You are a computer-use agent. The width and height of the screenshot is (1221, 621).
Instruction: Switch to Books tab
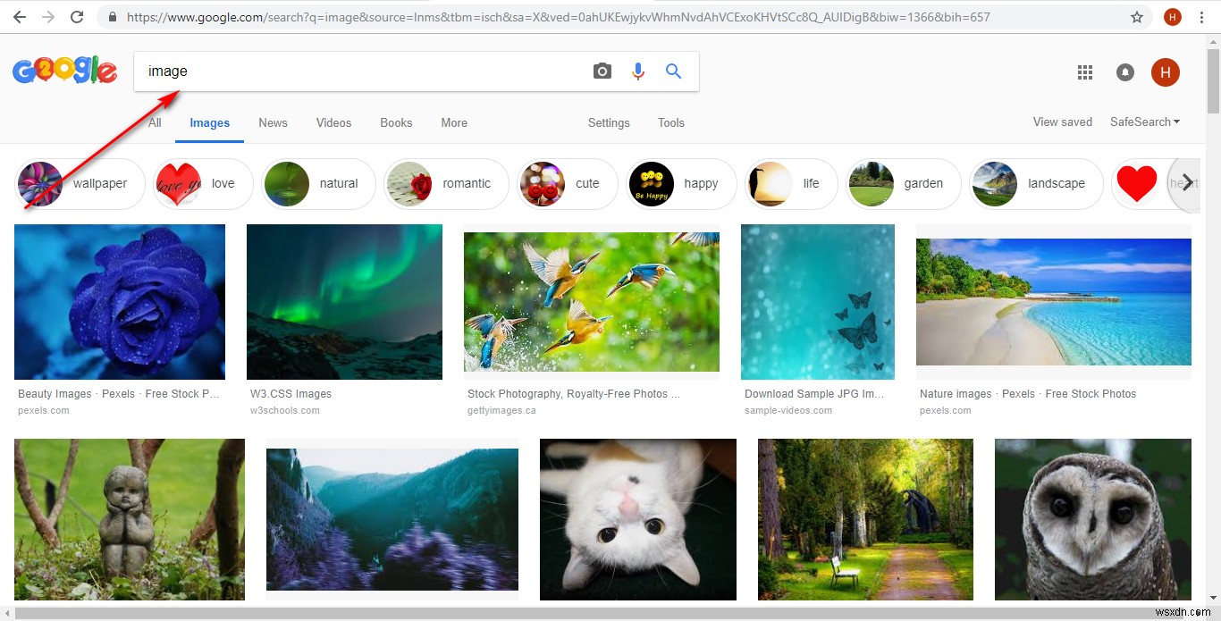pyautogui.click(x=396, y=123)
